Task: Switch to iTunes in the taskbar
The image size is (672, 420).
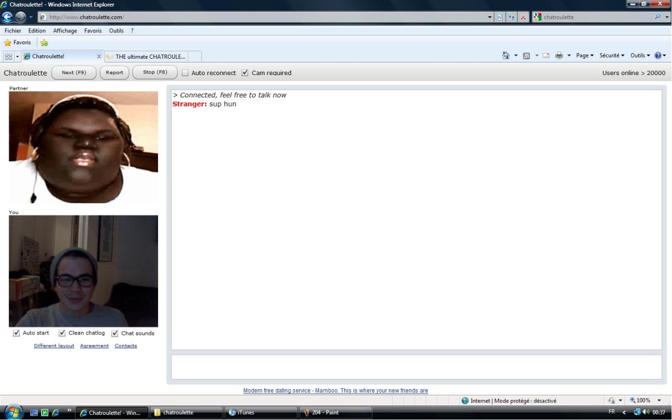Action: click(x=261, y=413)
